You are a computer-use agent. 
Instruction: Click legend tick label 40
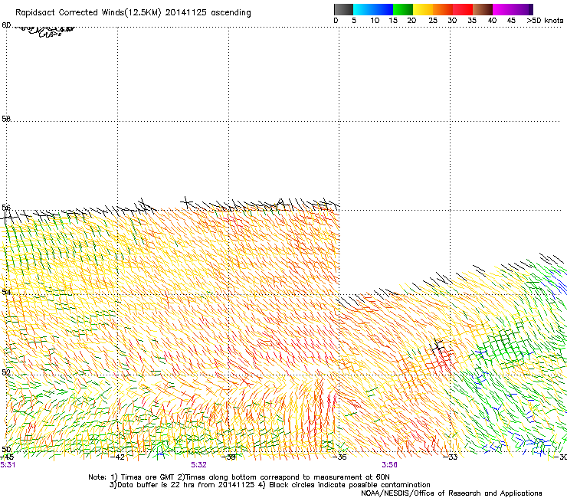492,21
